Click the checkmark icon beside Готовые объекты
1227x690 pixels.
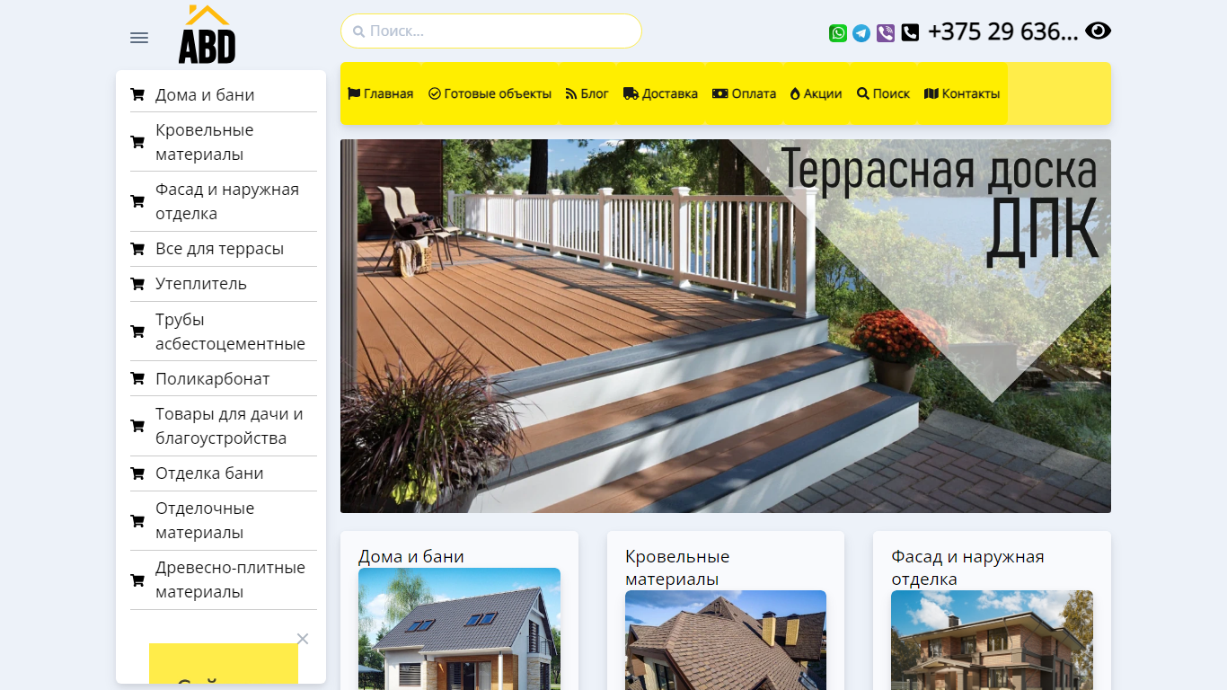pos(435,93)
